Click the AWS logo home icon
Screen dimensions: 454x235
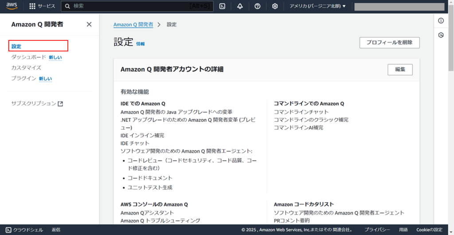12,6
